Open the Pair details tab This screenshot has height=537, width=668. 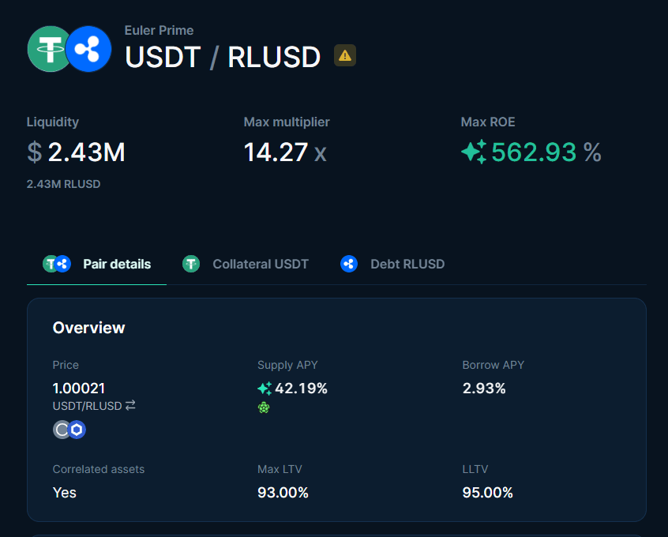click(x=96, y=264)
